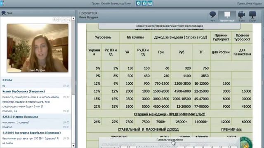Image resolution: width=264 pixels, height=148 pixels.
Task: Click the cell 10-12000
Action: [x=201, y=83]
